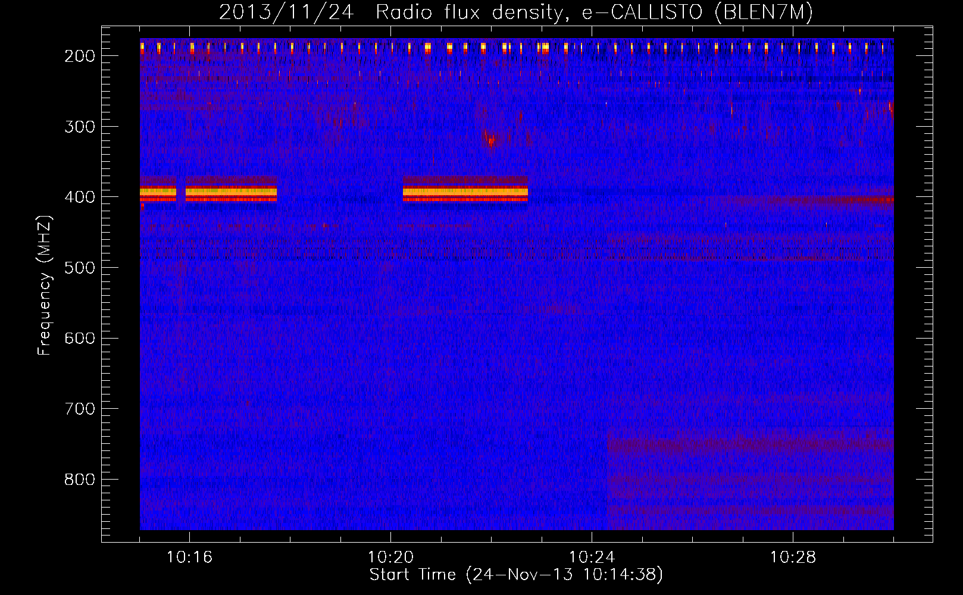Click the 300 frequency tick label
Screen dimensions: 963x595
(x=80, y=127)
